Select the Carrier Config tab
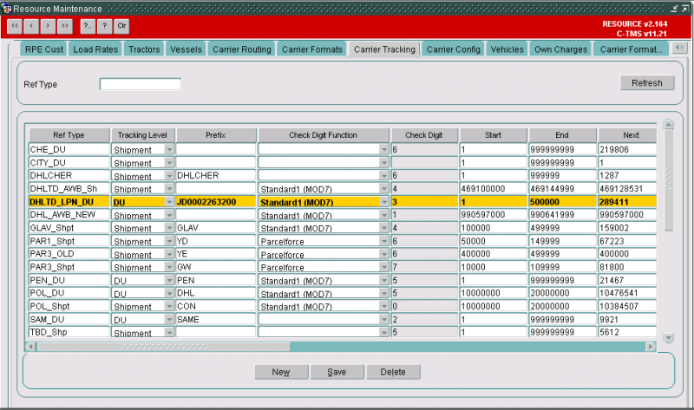The width and height of the screenshot is (694, 410). click(x=453, y=49)
